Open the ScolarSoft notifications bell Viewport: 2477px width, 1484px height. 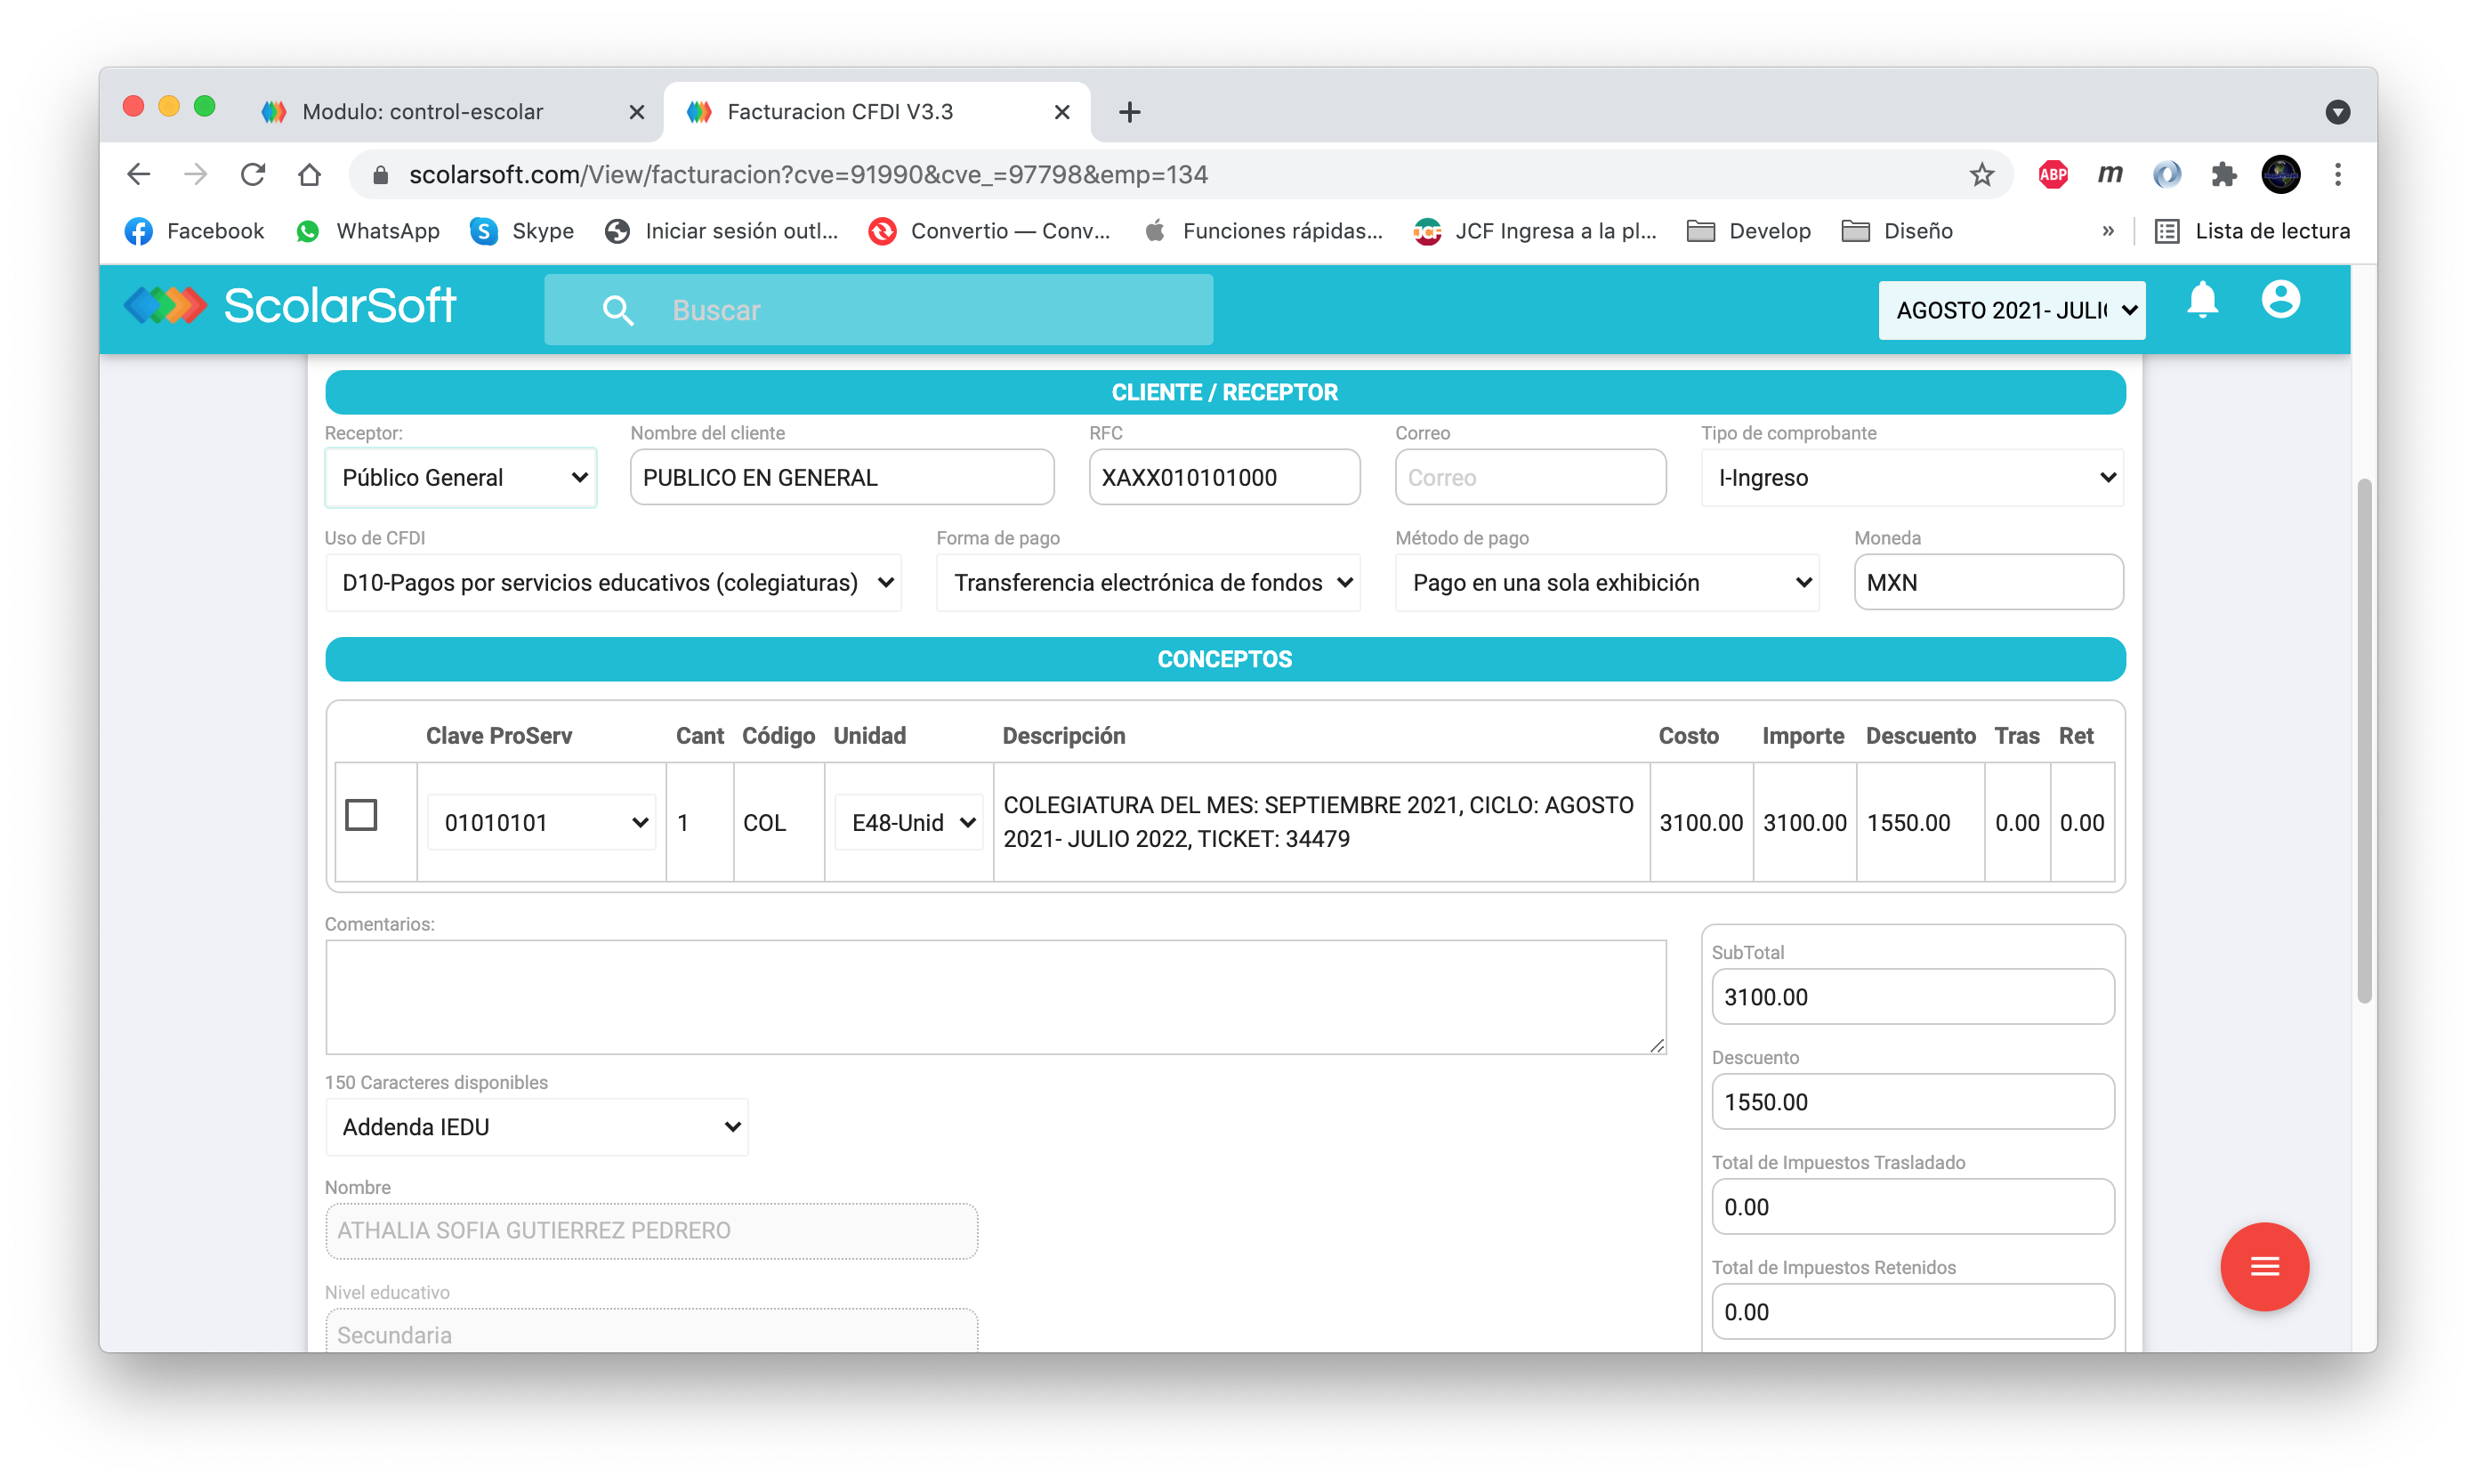coord(2201,300)
